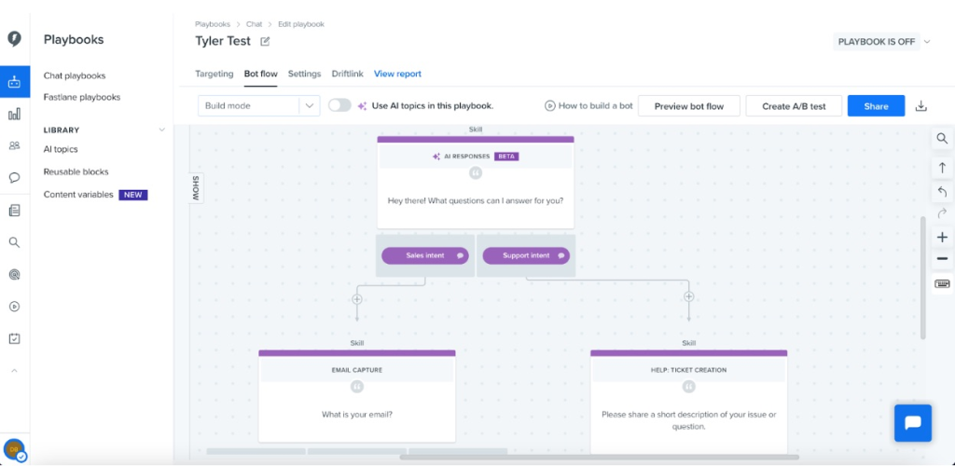Viewport: 955px width, 466px height.
Task: Click the Preview bot flow button
Action: click(688, 106)
